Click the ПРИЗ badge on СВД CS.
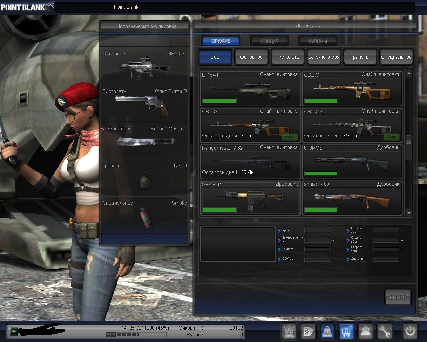 391,137
